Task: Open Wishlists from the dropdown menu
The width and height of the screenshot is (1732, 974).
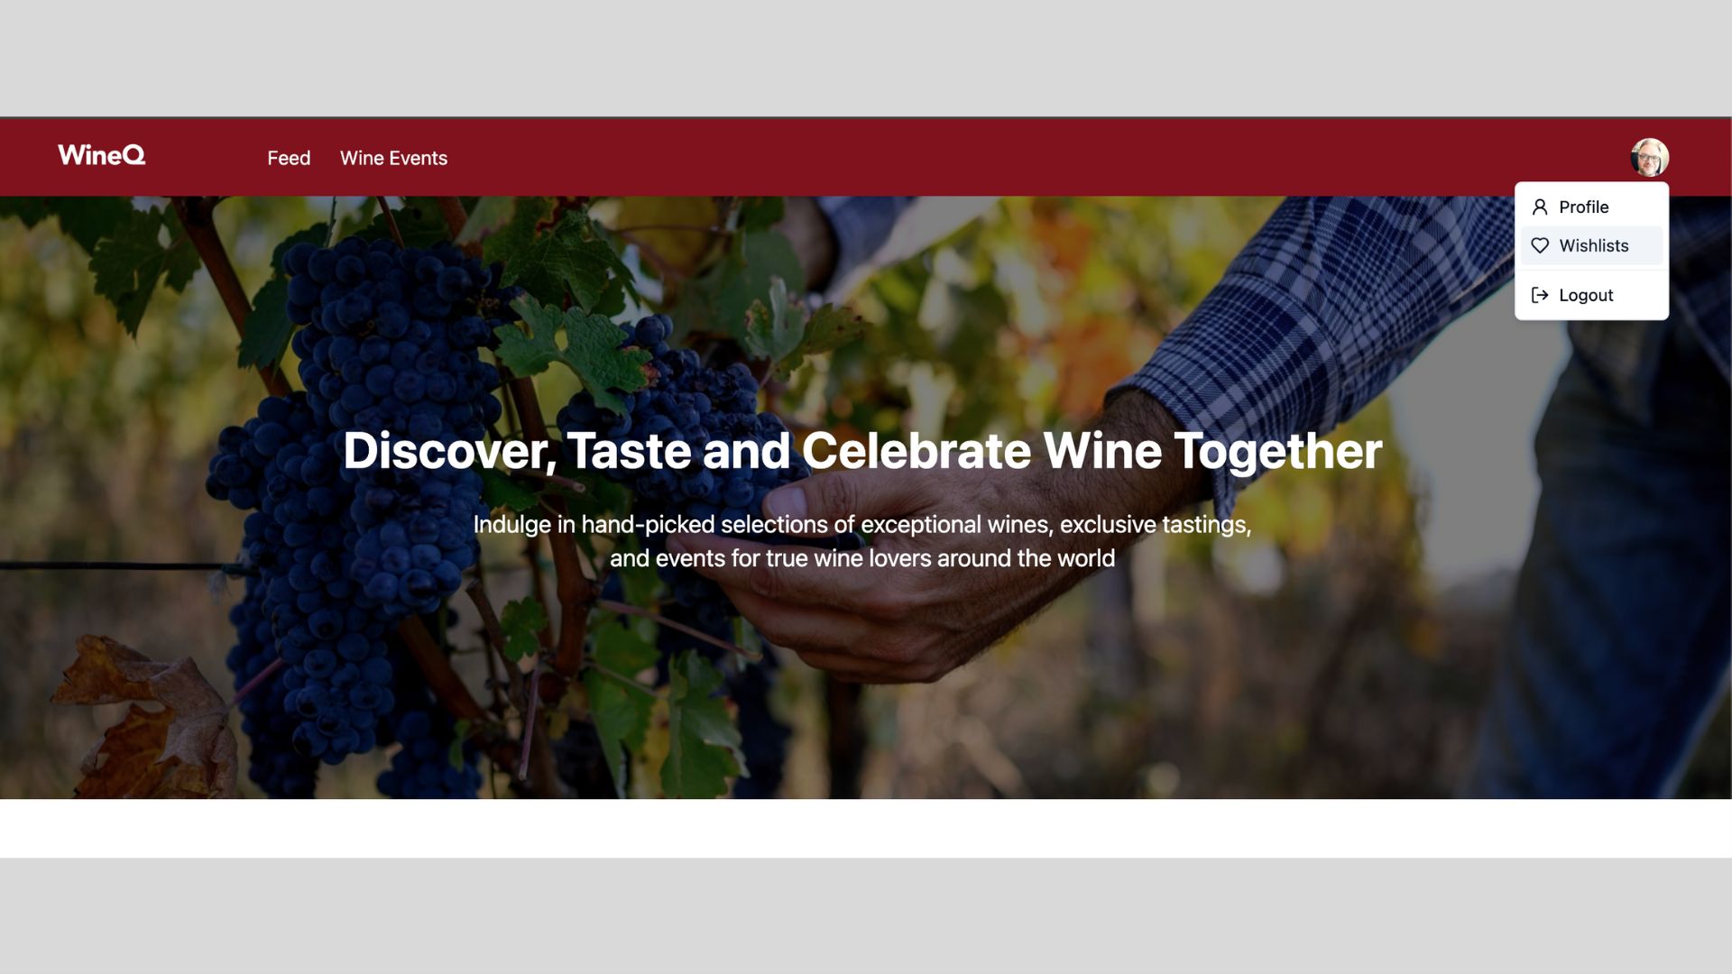Action: click(x=1593, y=245)
